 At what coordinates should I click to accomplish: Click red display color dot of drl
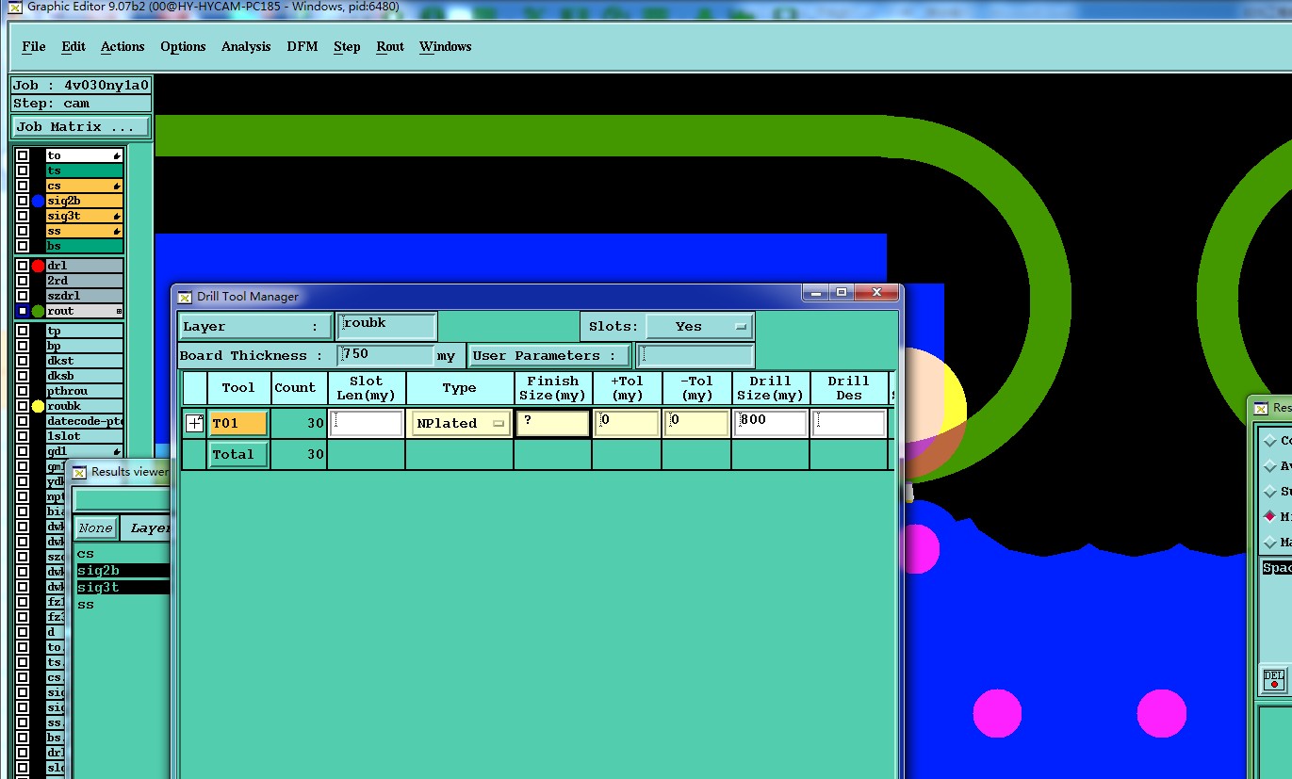tap(38, 266)
